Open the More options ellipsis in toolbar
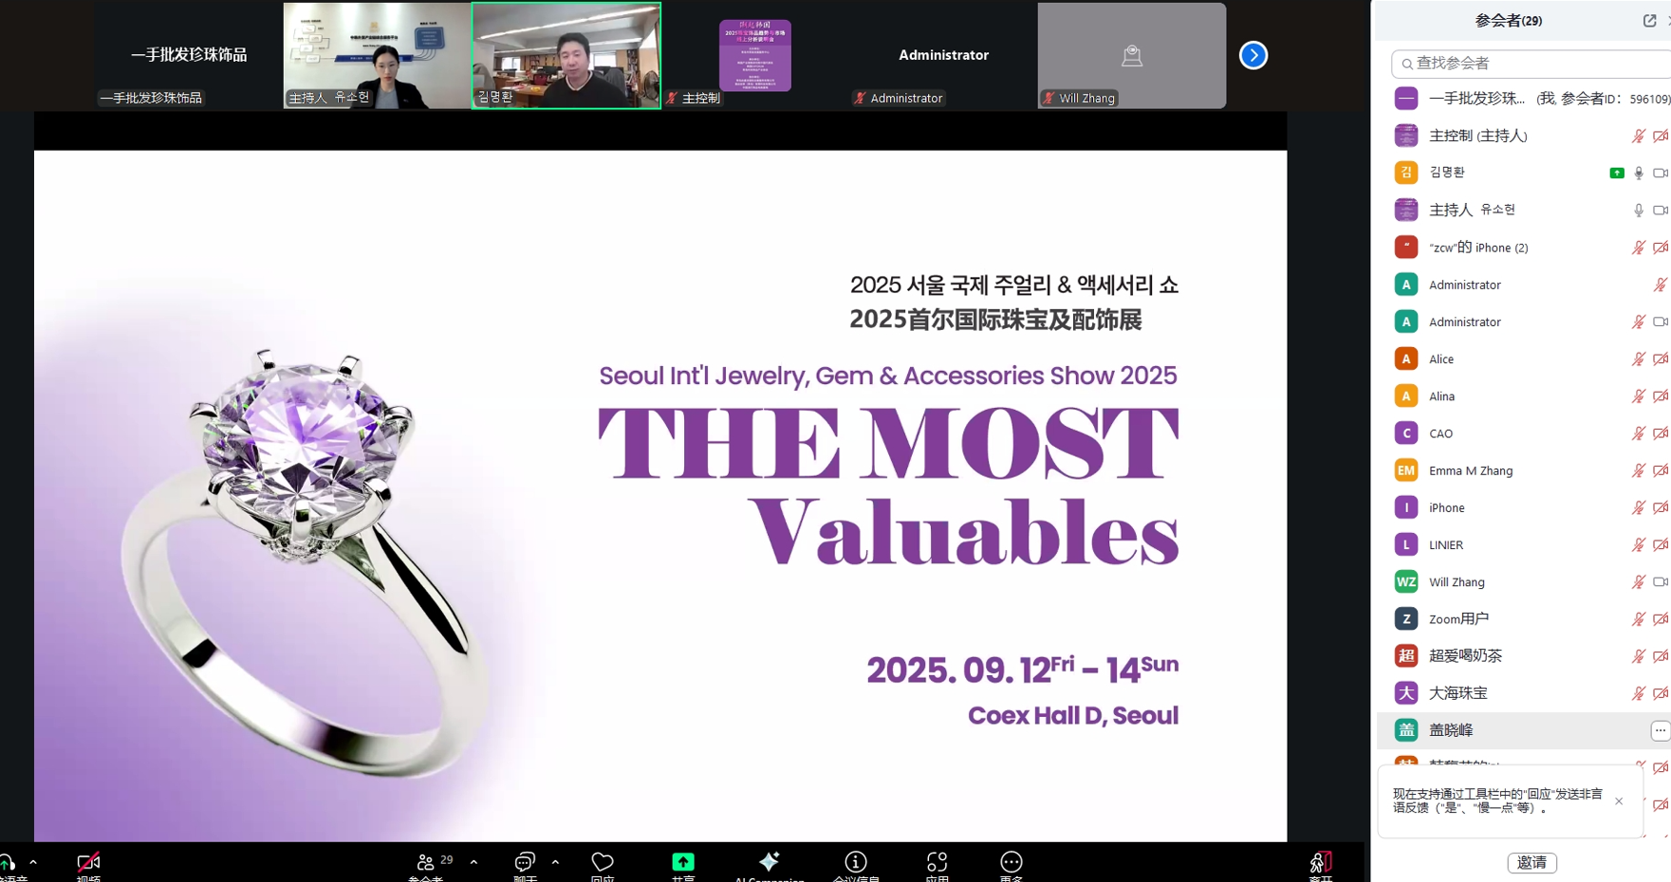This screenshot has height=882, width=1671. pos(1011,862)
